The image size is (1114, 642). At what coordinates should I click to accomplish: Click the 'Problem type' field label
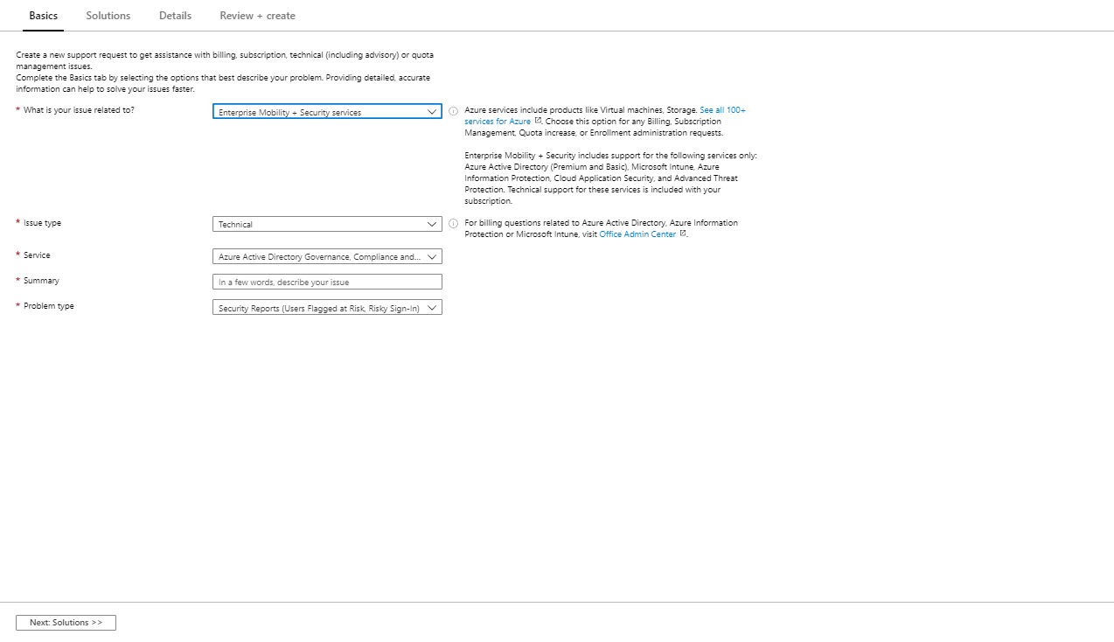tap(49, 306)
